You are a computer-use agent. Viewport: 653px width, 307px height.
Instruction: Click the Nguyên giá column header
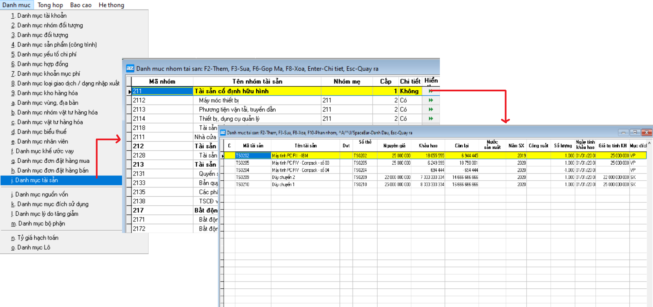pos(394,146)
